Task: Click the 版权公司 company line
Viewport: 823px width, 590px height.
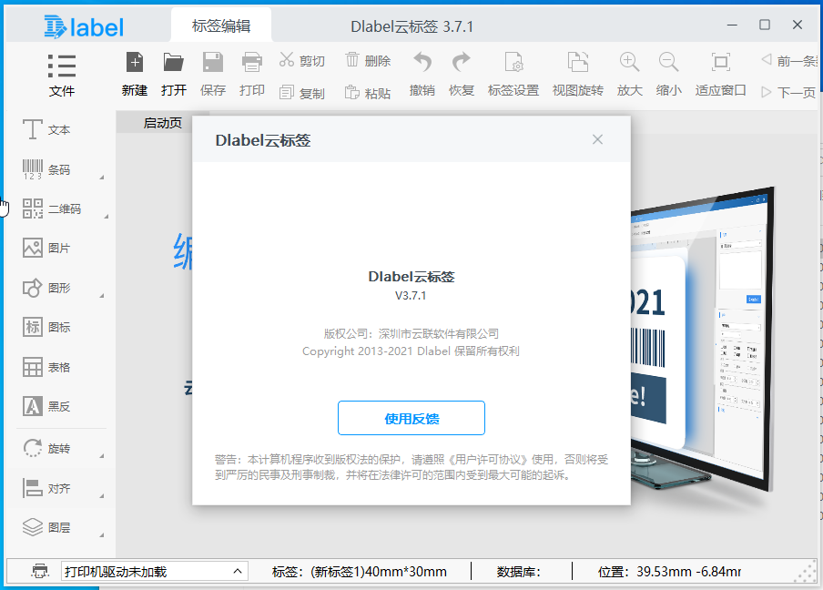Action: [411, 334]
